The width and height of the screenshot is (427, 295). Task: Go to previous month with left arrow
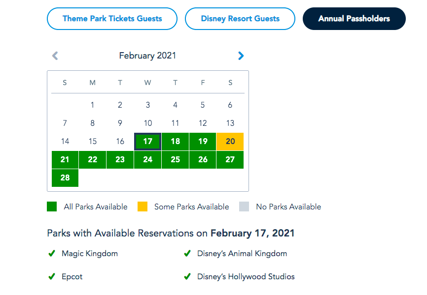(x=55, y=56)
